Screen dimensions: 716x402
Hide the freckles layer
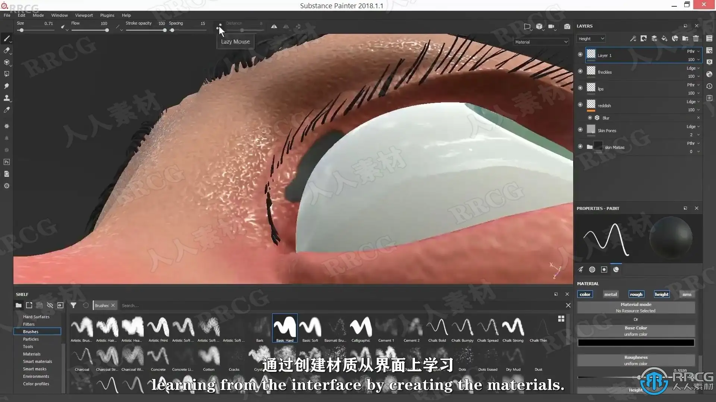click(580, 71)
